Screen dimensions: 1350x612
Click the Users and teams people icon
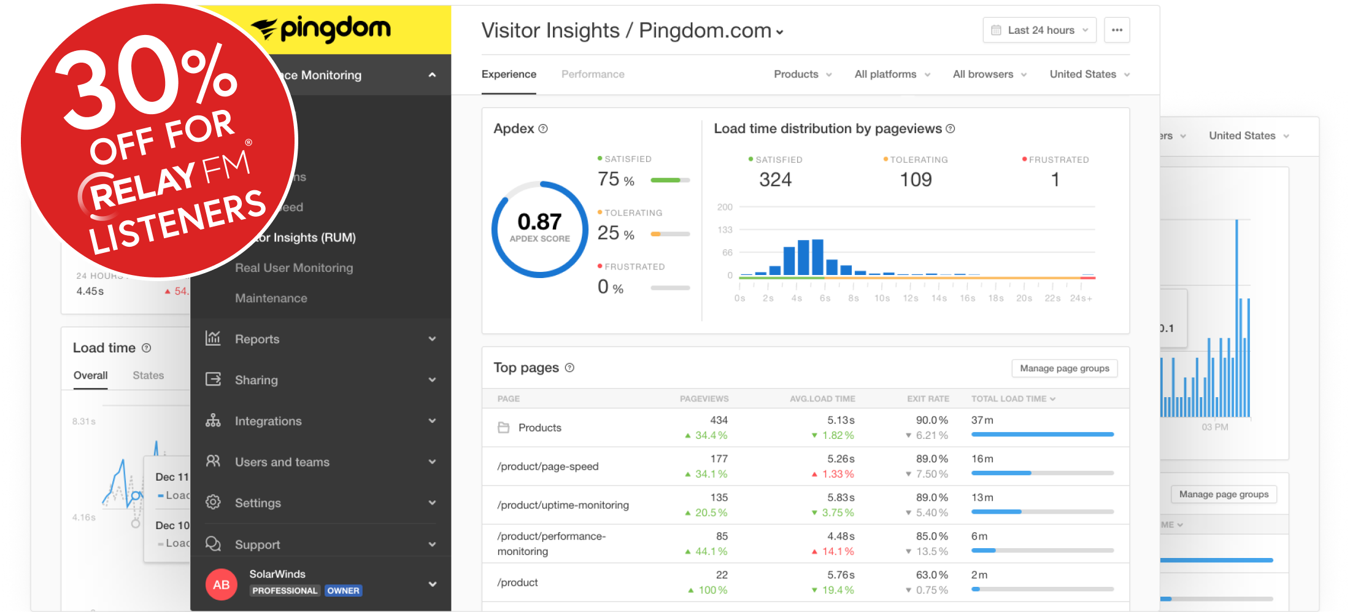pyautogui.click(x=213, y=461)
